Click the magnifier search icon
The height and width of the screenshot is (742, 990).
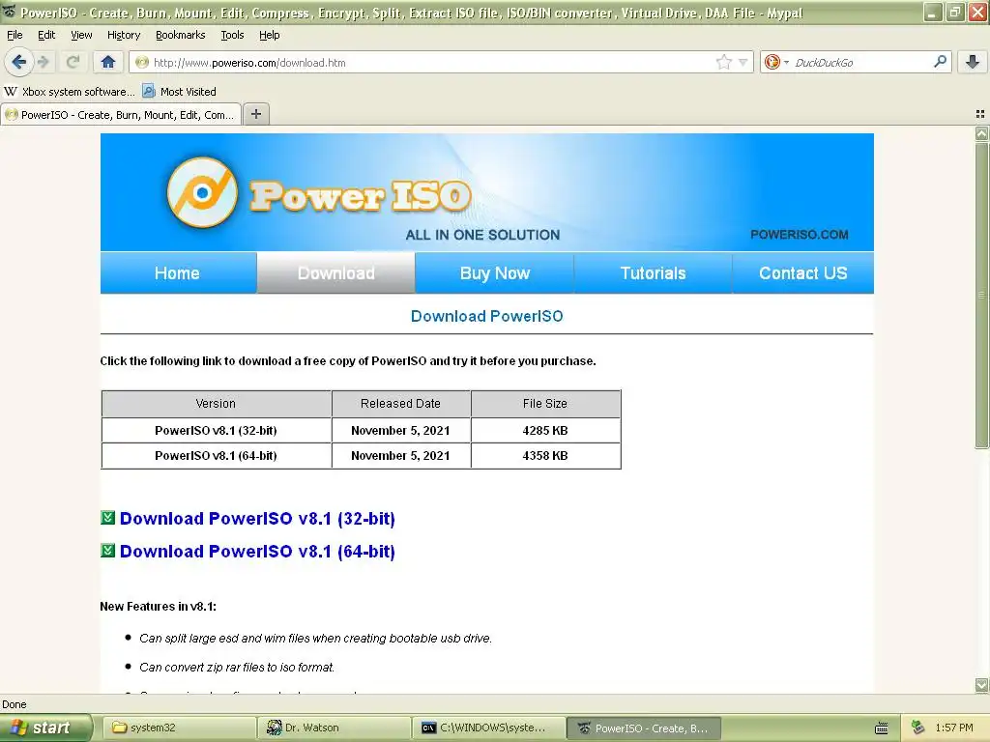tap(940, 62)
